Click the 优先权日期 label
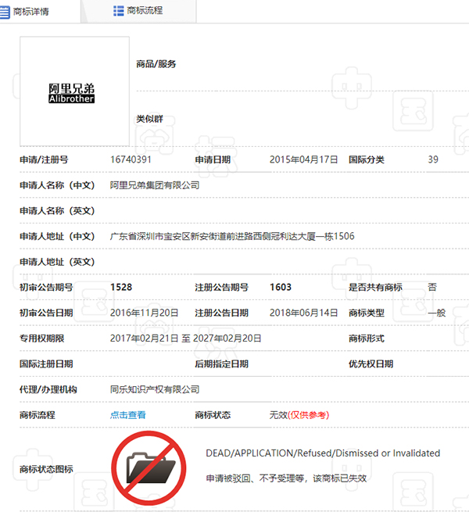Viewport: 469px width, 512px height. pyautogui.click(x=371, y=363)
